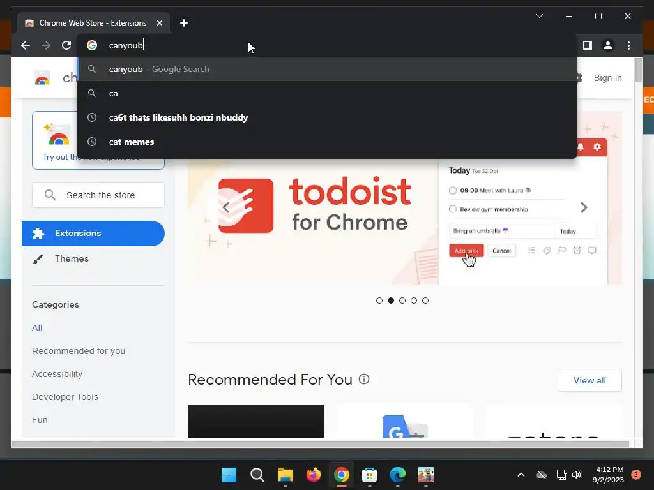Open Microsoft Store from the taskbar
Viewport: 654px width, 490px height.
(x=369, y=475)
